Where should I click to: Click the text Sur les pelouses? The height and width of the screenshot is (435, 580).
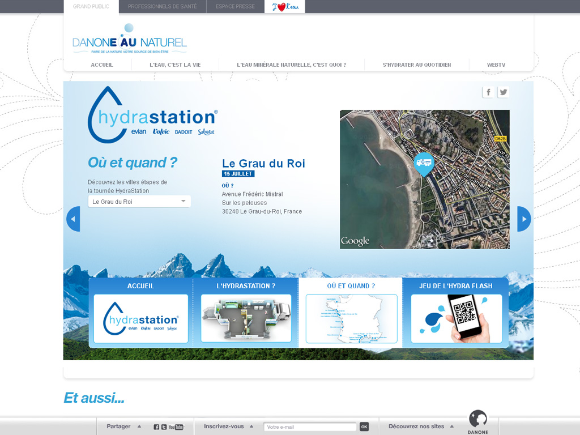click(x=244, y=203)
